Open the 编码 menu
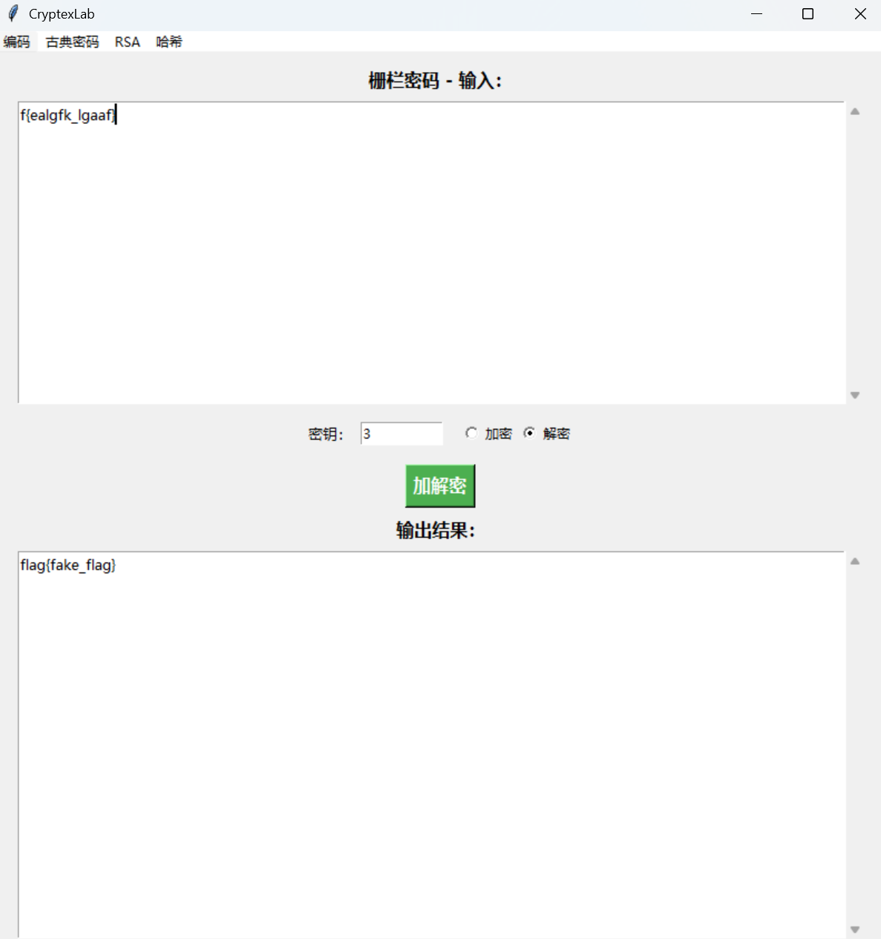 pos(16,42)
